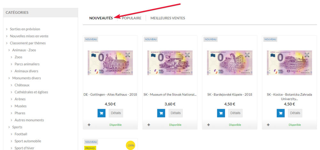Add Museum of the Slovak National note to cart
This screenshot has height=150, width=320.
pyautogui.click(x=161, y=113)
